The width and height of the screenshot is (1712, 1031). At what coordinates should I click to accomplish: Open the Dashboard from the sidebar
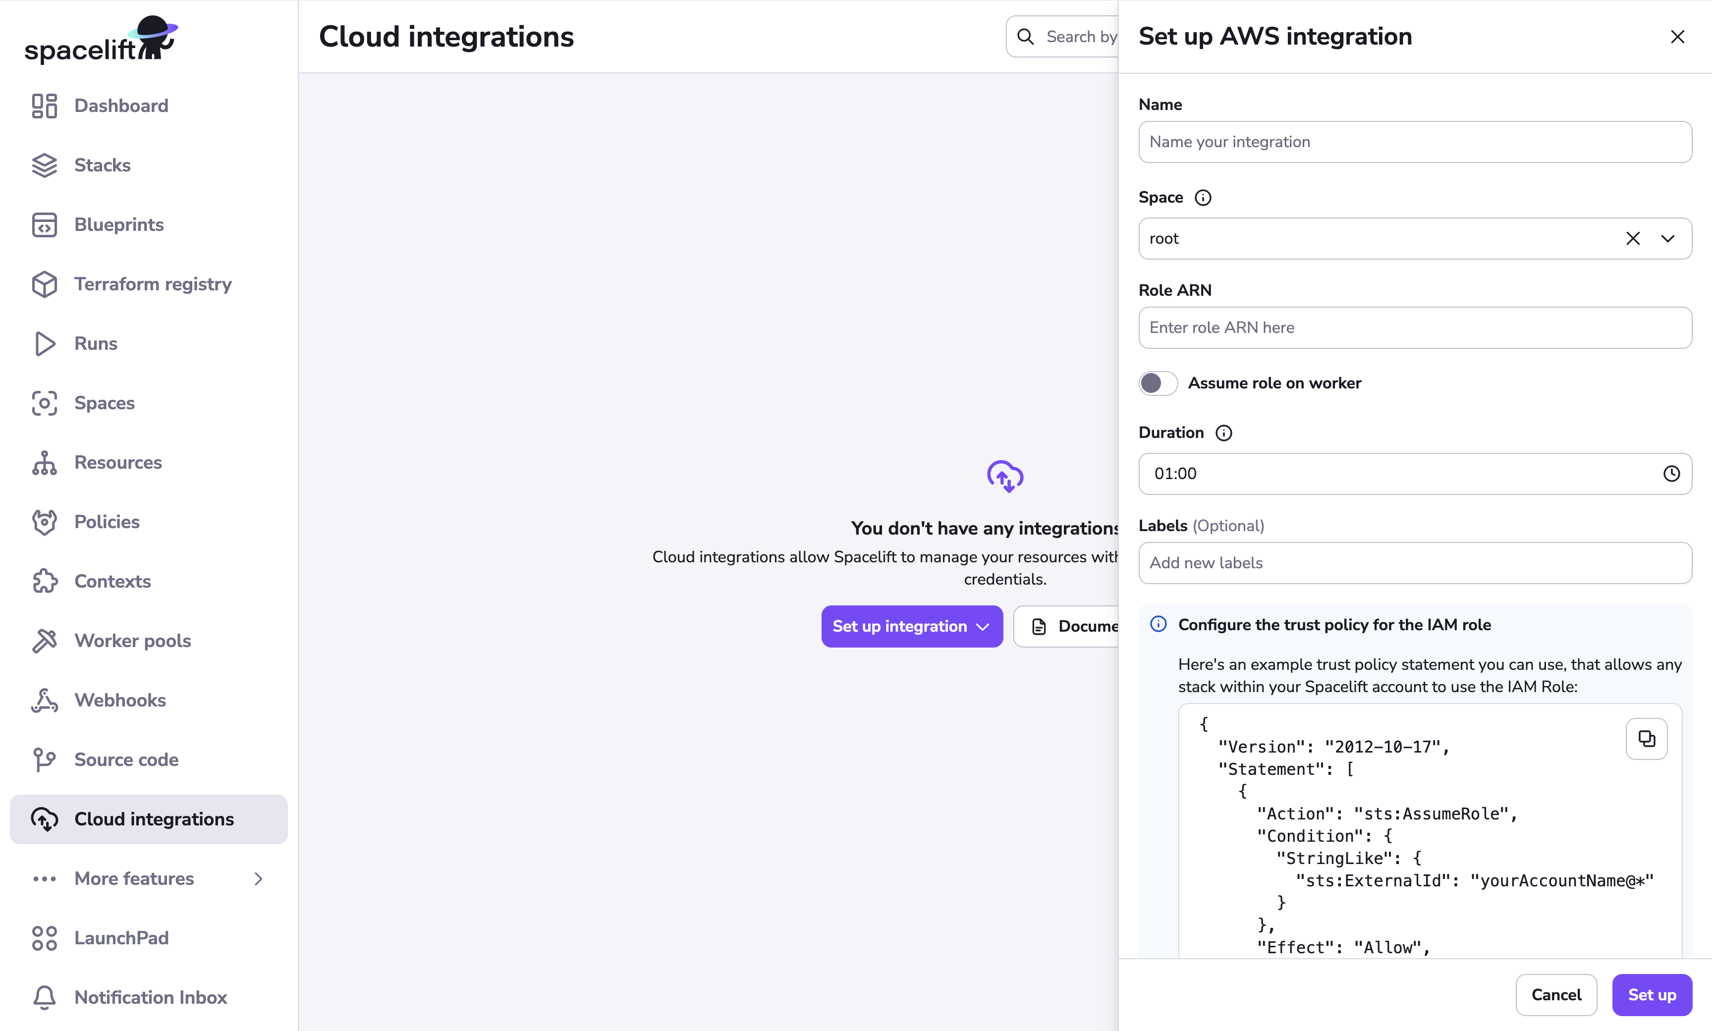121,106
